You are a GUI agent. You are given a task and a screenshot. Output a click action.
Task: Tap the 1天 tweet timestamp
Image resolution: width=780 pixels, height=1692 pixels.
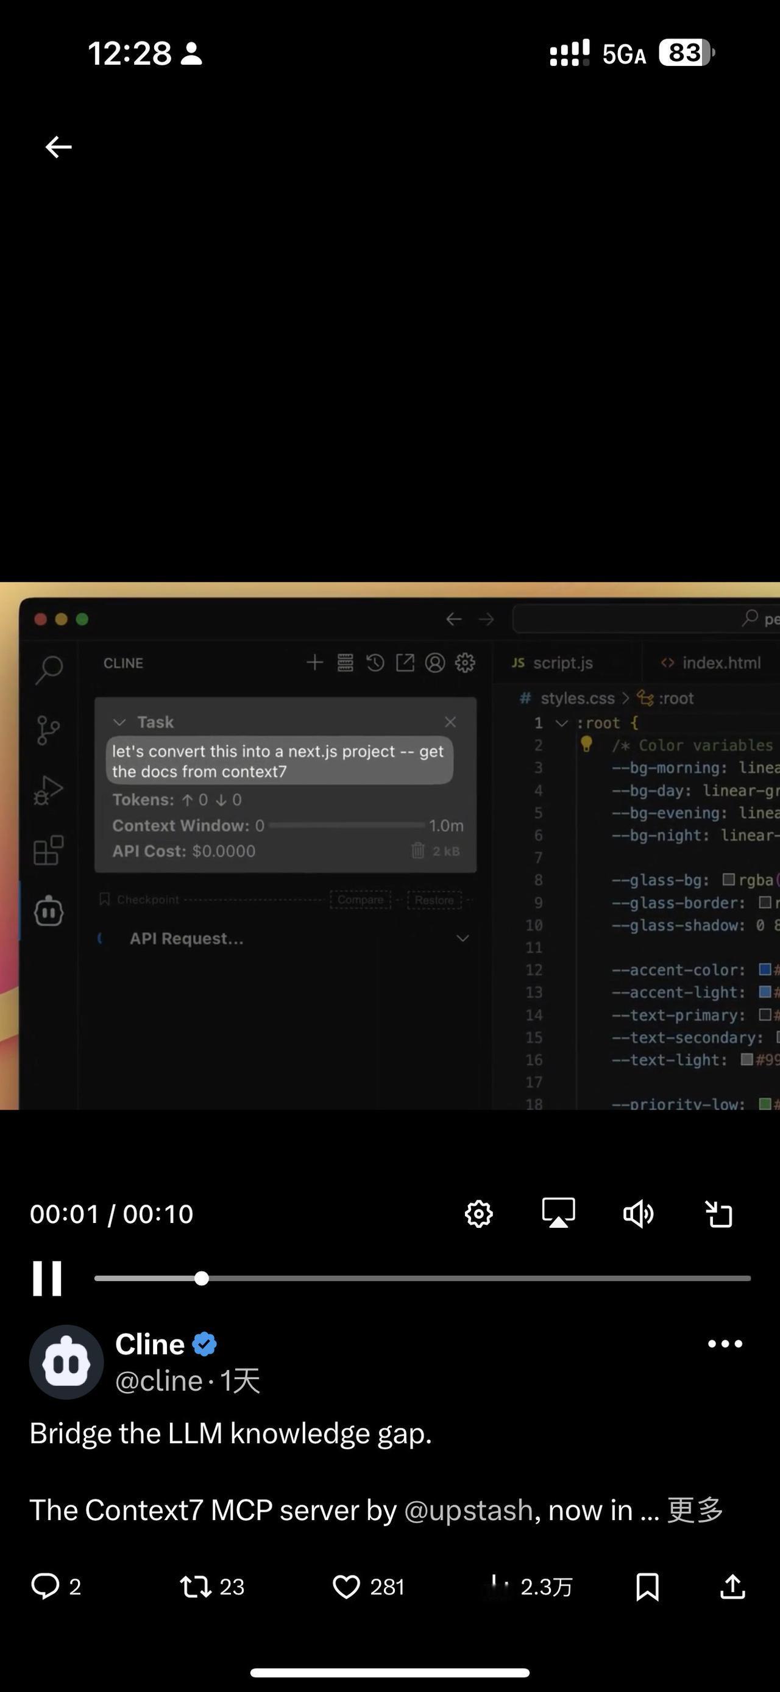point(240,1381)
